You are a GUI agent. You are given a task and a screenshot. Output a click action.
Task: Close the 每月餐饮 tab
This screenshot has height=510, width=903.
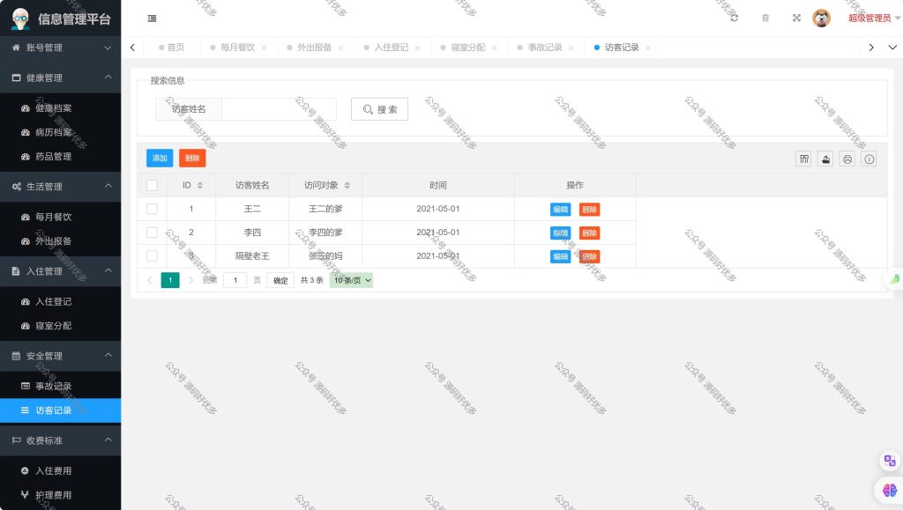[264, 48]
